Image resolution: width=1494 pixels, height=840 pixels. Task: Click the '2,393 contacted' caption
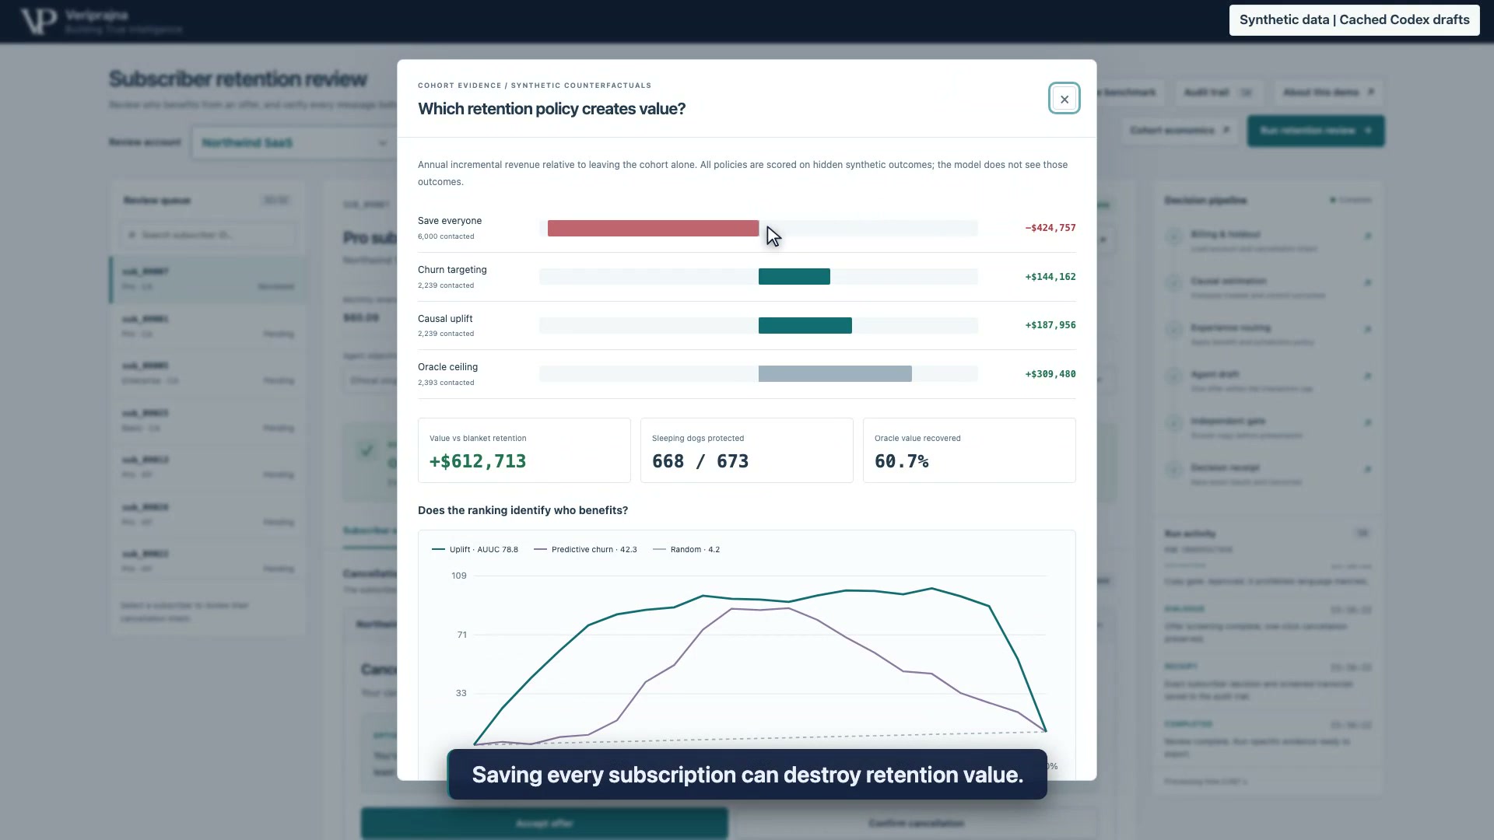[x=446, y=383]
